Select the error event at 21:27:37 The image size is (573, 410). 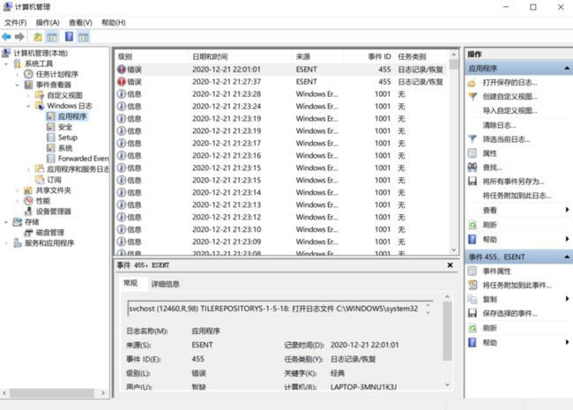[x=281, y=82]
